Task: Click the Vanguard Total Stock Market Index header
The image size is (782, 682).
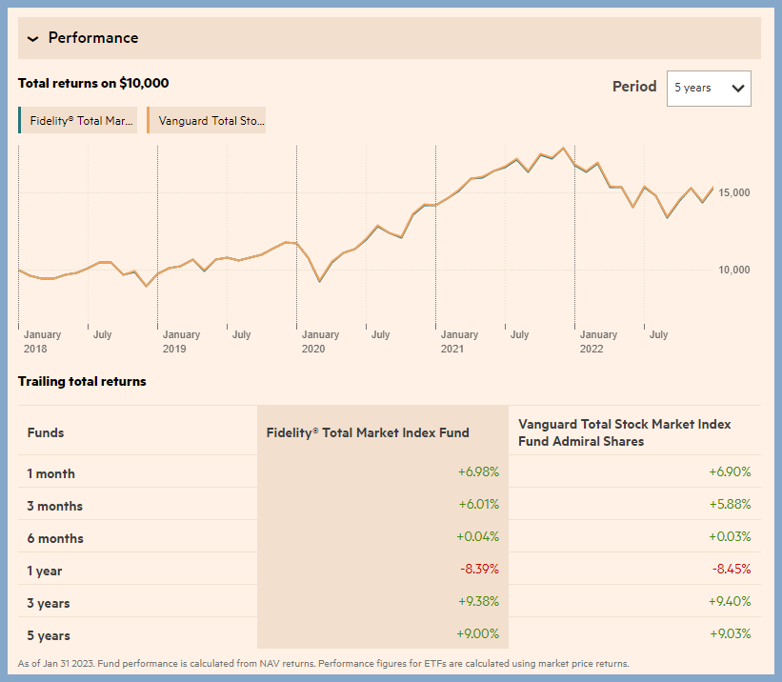Action: pos(625,432)
